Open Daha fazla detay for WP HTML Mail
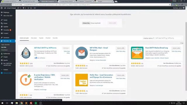Screen dimensions: 187x105 click(121, 51)
